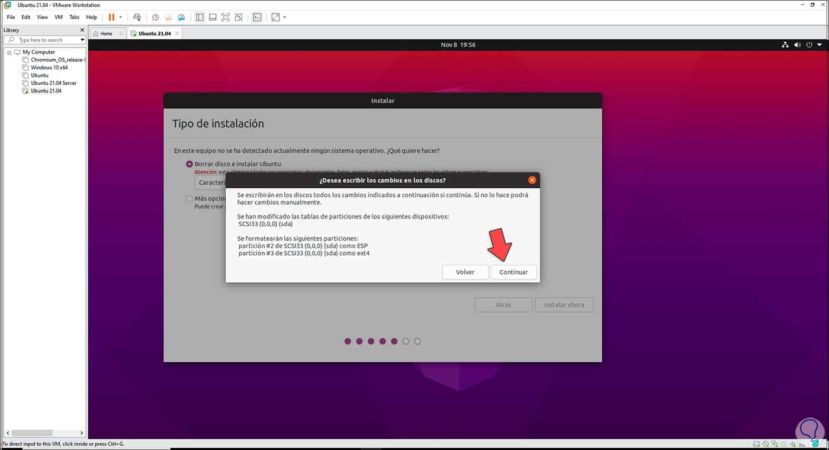The height and width of the screenshot is (450, 829).
Task: Open the console view toolbar icon
Action: [x=257, y=17]
